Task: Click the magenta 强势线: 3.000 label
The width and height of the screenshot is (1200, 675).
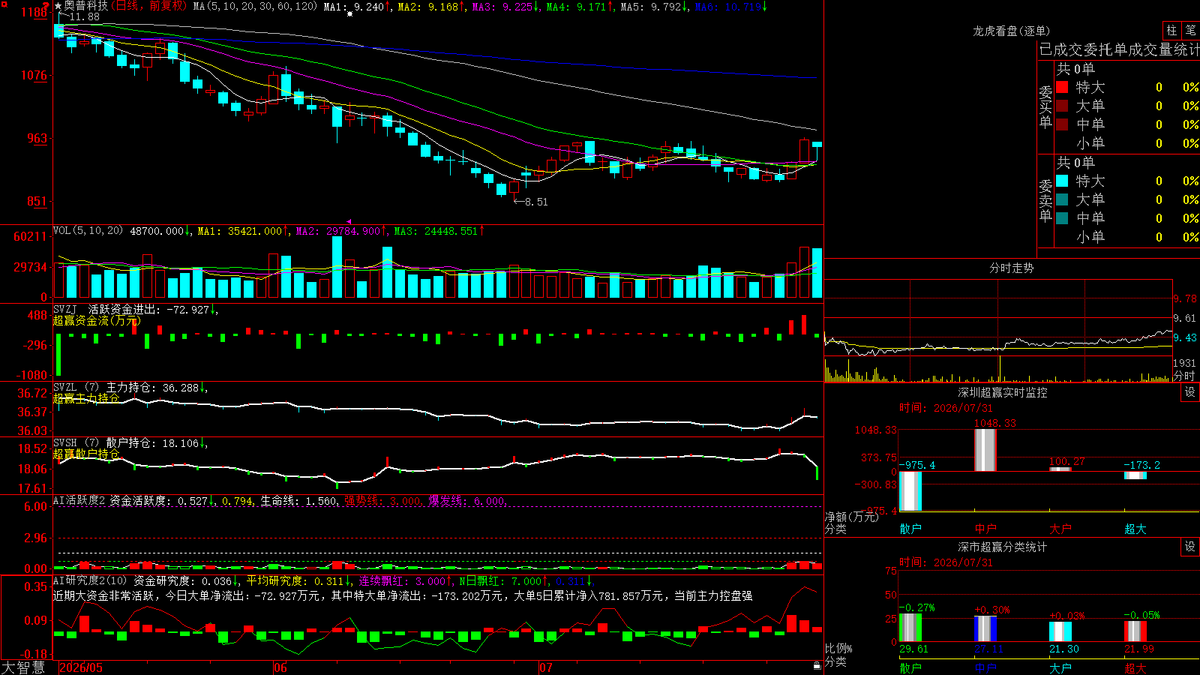Action: click(x=382, y=501)
